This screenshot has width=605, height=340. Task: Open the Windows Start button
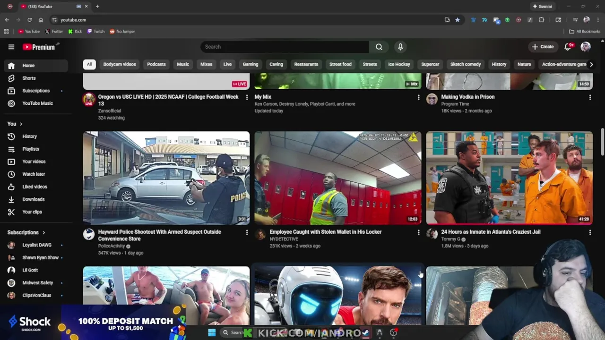click(212, 332)
